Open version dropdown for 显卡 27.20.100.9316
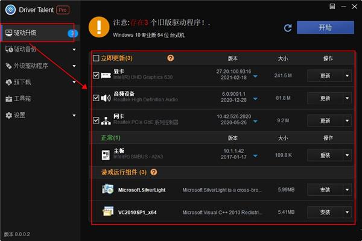The width and height of the screenshot is (362, 241). coord(255,76)
